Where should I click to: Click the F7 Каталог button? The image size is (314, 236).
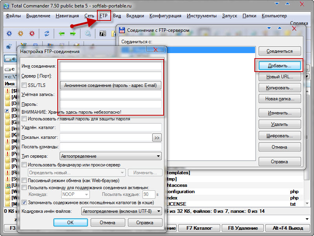(199, 228)
